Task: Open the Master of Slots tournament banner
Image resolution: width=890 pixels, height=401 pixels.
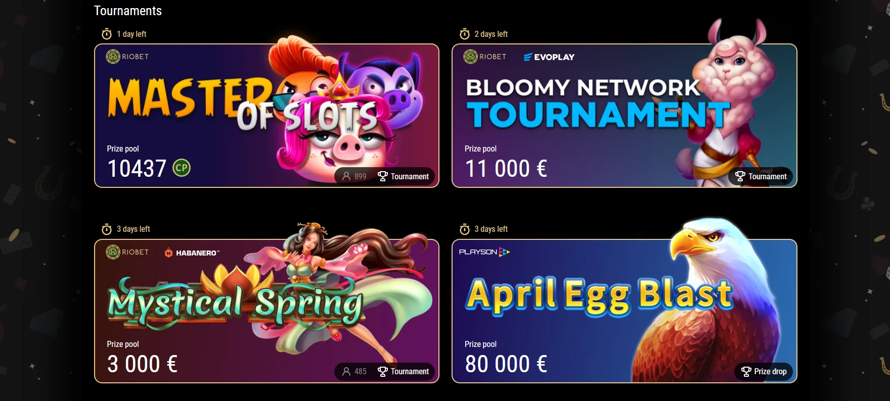Action: pyautogui.click(x=266, y=116)
